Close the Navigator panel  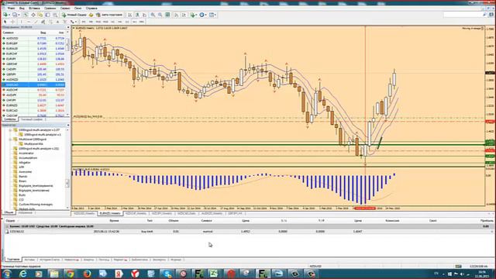pyautogui.click(x=68, y=126)
